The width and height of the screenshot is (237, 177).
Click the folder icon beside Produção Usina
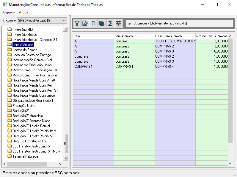(9, 106)
